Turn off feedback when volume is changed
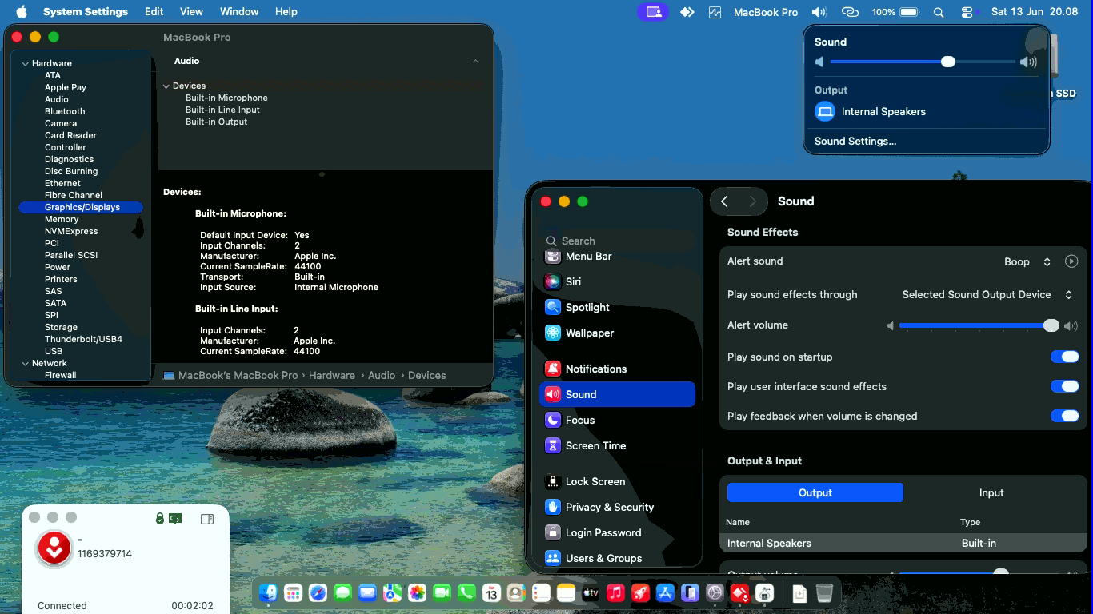The image size is (1093, 614). (x=1065, y=416)
